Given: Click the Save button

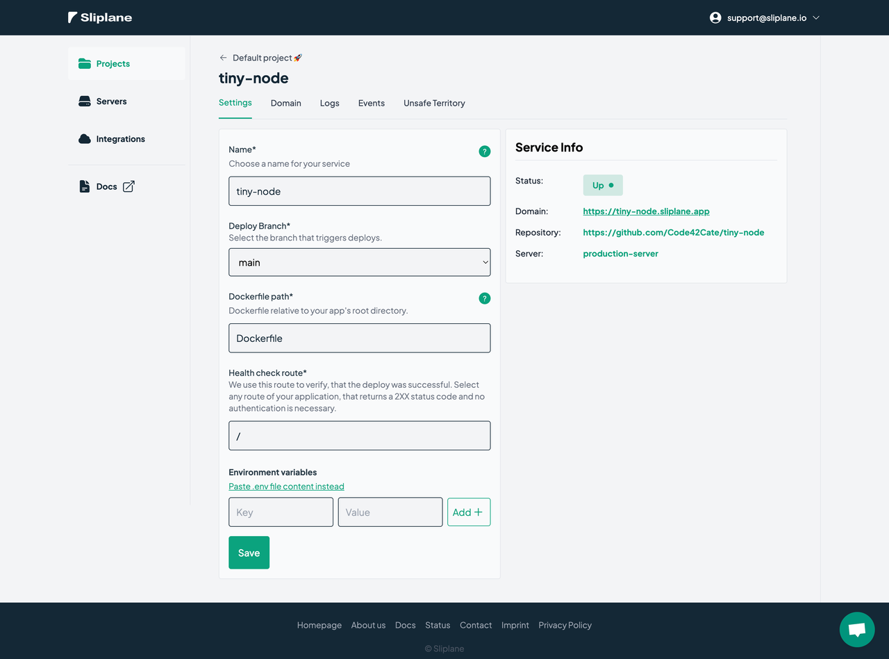Looking at the screenshot, I should pos(249,553).
